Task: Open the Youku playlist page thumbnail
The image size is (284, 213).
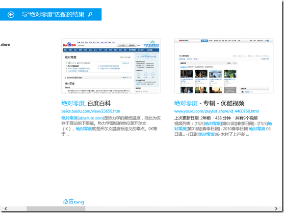Action: coord(224,66)
